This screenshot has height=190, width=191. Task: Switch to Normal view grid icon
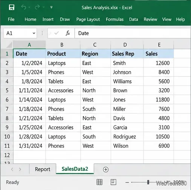[x=99, y=182]
